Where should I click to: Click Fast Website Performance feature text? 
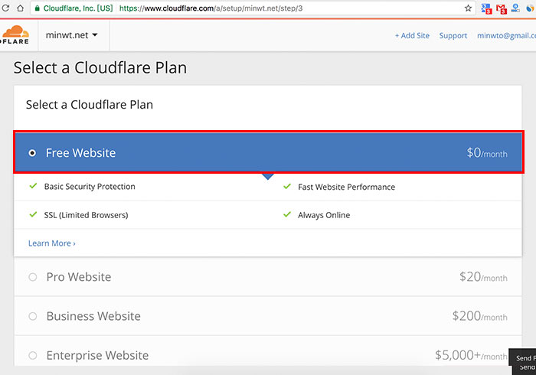click(x=346, y=187)
